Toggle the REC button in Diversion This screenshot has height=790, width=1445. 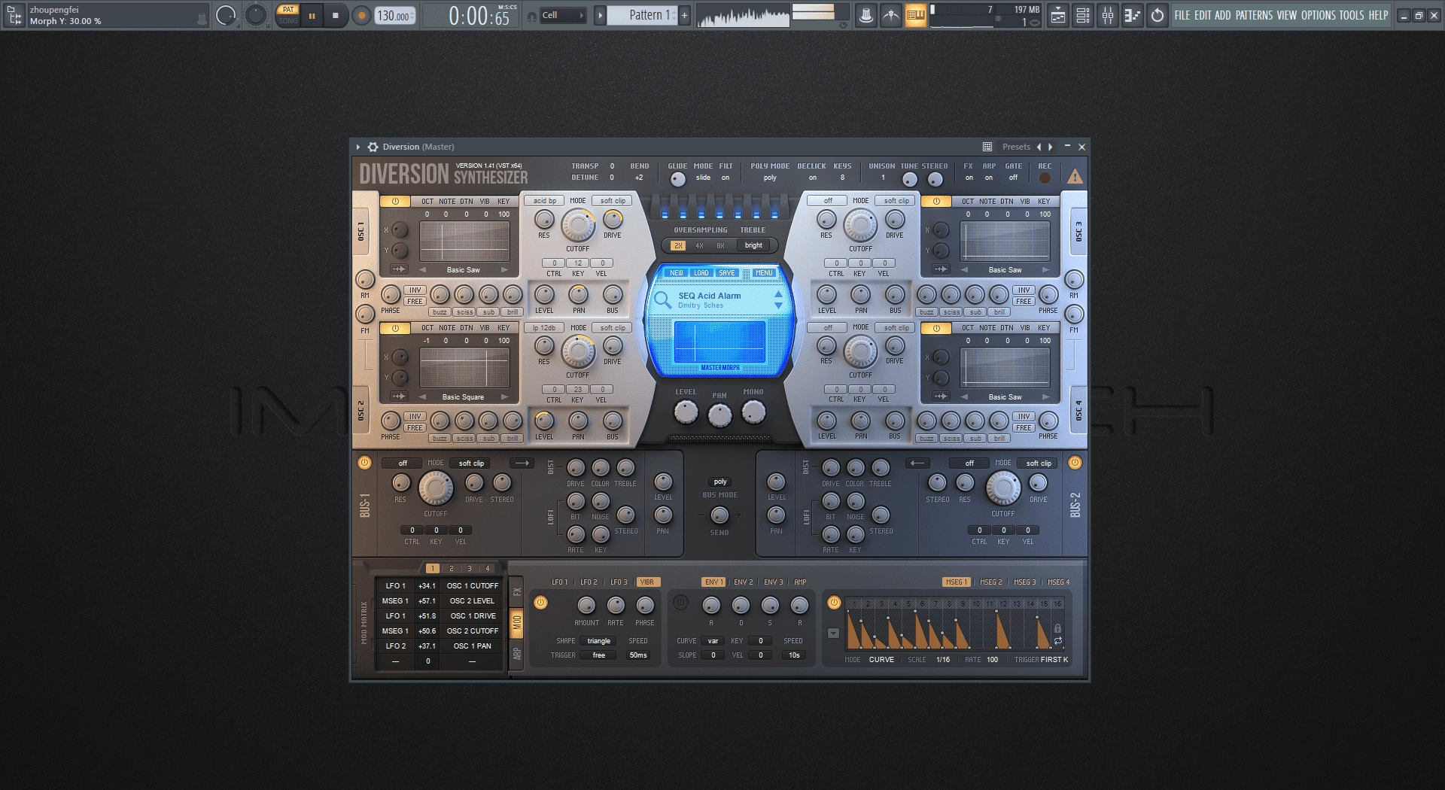(x=1045, y=178)
